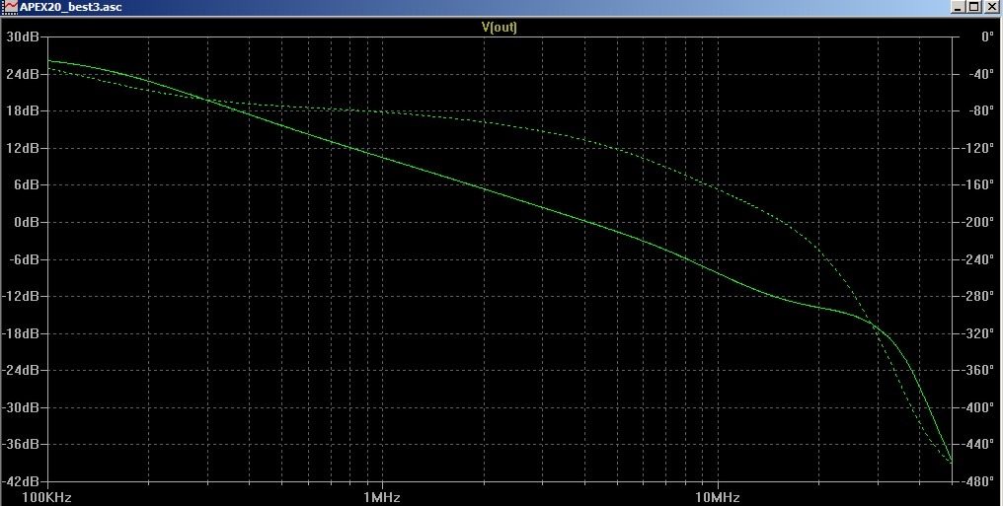This screenshot has width=1003, height=506.
Task: Click the LTspice waveform icon in title bar
Action: [x=10, y=7]
